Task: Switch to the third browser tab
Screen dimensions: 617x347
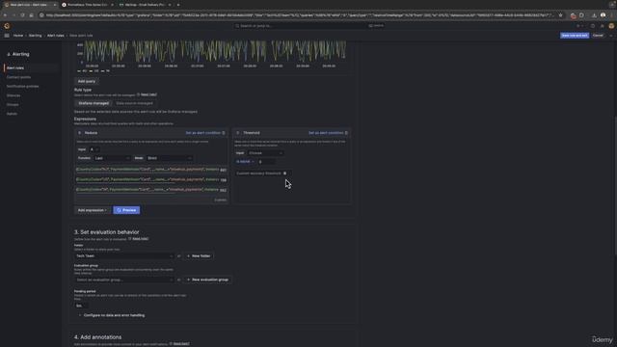Action: (145, 5)
